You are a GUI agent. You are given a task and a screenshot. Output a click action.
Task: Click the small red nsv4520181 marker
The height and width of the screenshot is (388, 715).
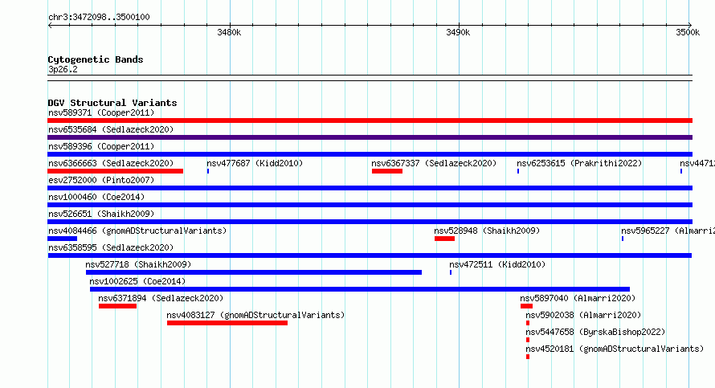(x=528, y=357)
